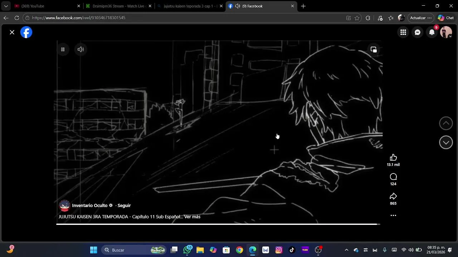Close the jujutsu kaisen search tab
The image size is (458, 257).
tap(221, 6)
